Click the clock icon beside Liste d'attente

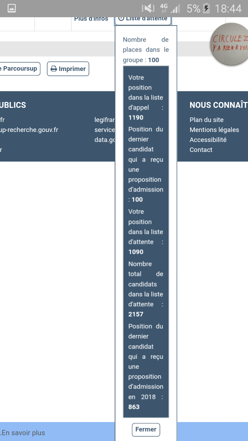[121, 19]
